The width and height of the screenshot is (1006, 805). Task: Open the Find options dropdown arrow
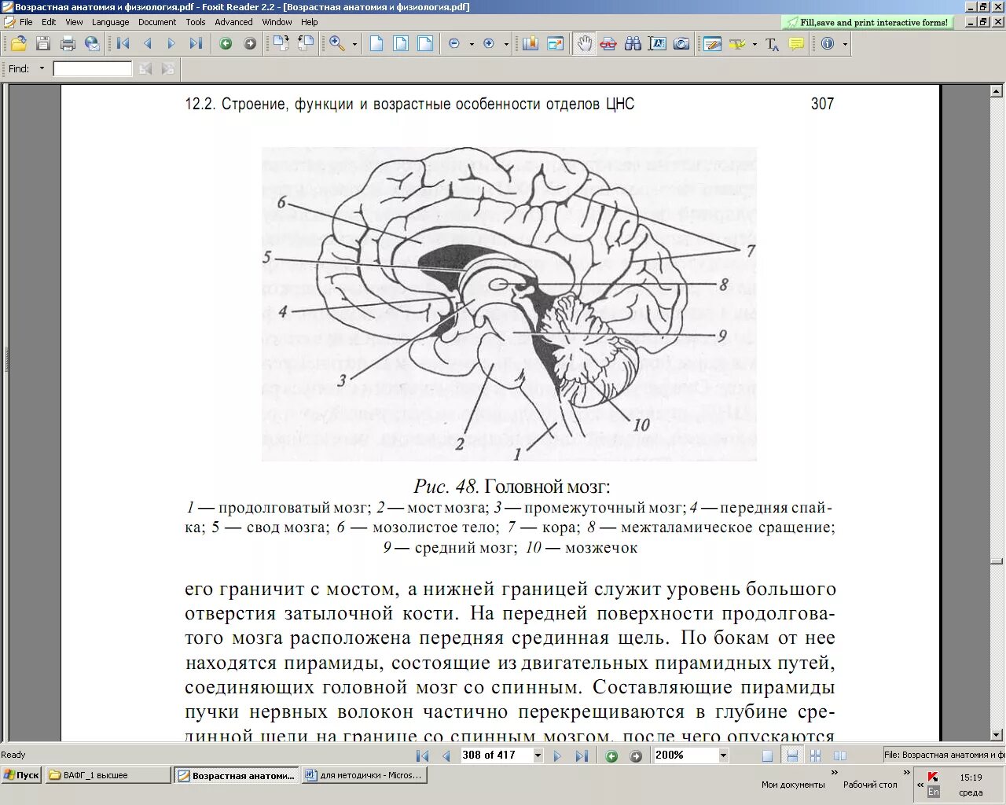point(42,68)
